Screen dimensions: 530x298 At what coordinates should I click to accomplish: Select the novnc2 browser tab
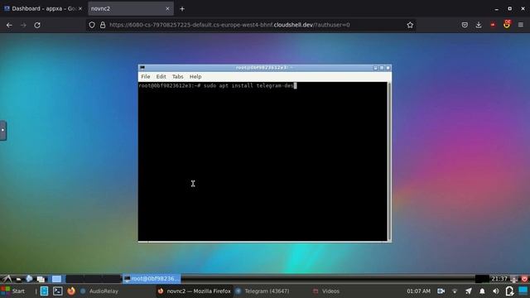pyautogui.click(x=126, y=9)
